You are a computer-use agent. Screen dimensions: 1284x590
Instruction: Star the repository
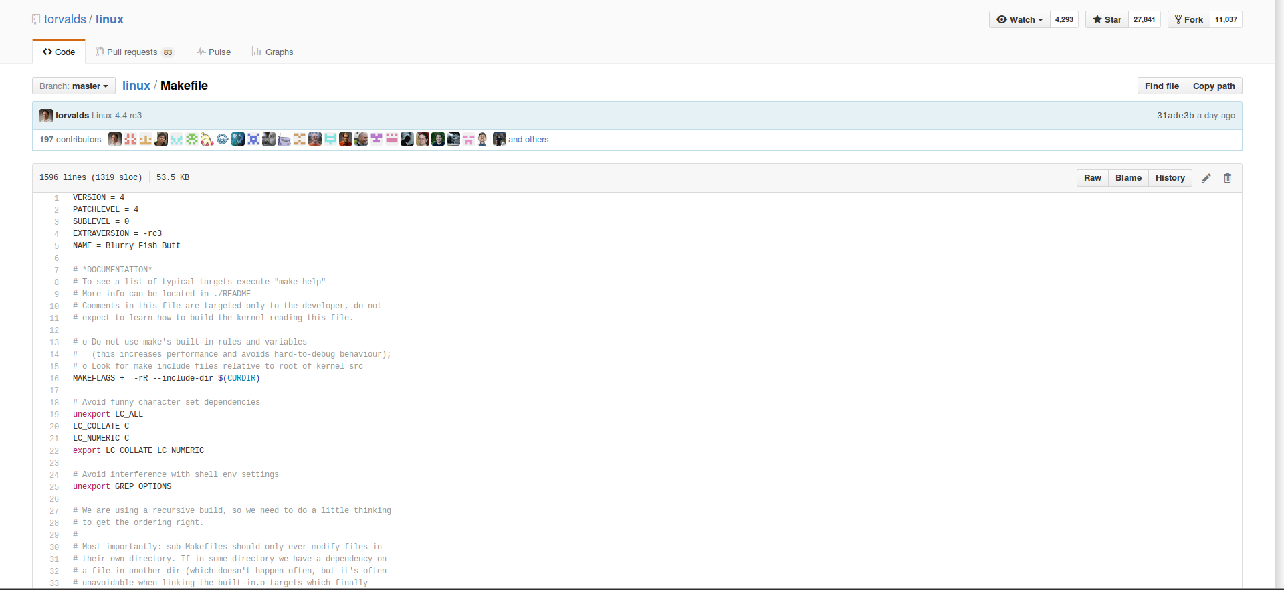point(1107,19)
